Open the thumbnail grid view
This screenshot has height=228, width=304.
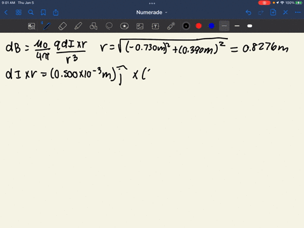(18, 13)
